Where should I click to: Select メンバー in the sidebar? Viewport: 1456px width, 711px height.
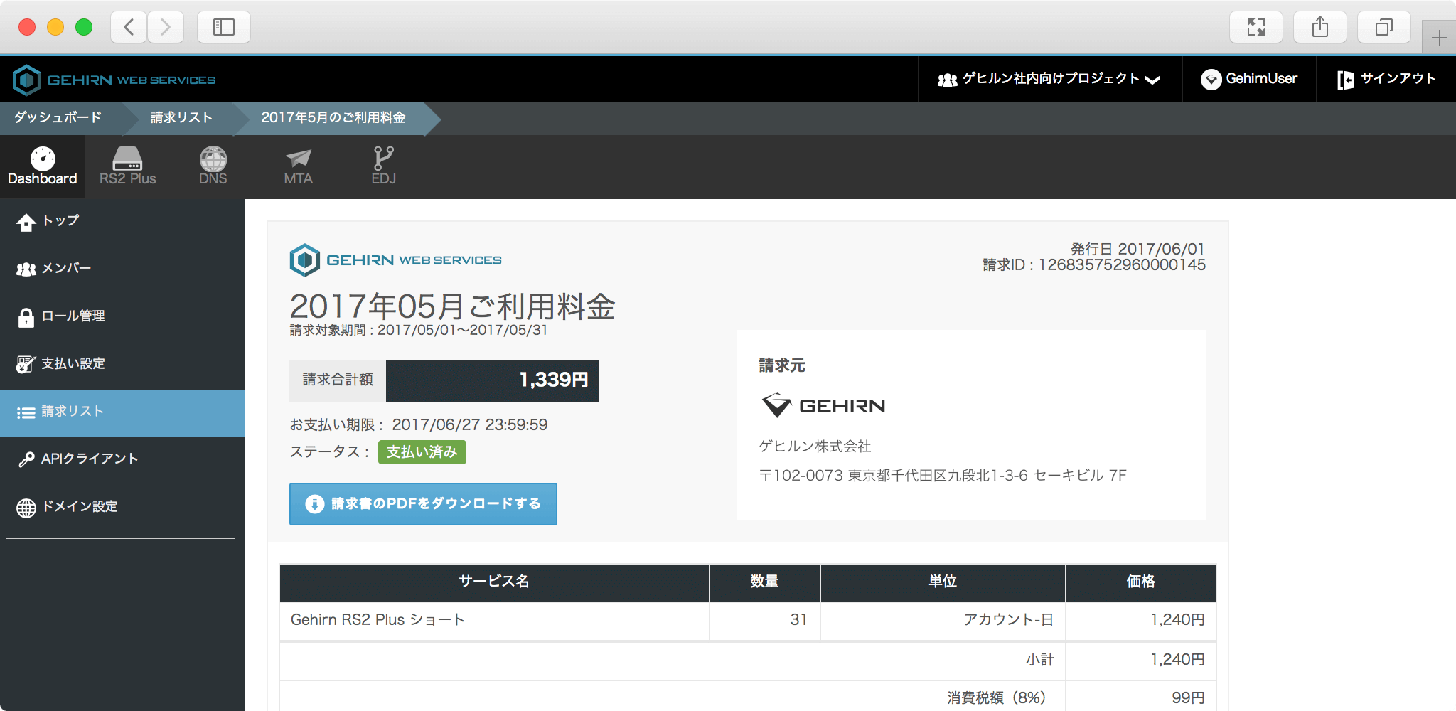click(x=65, y=269)
